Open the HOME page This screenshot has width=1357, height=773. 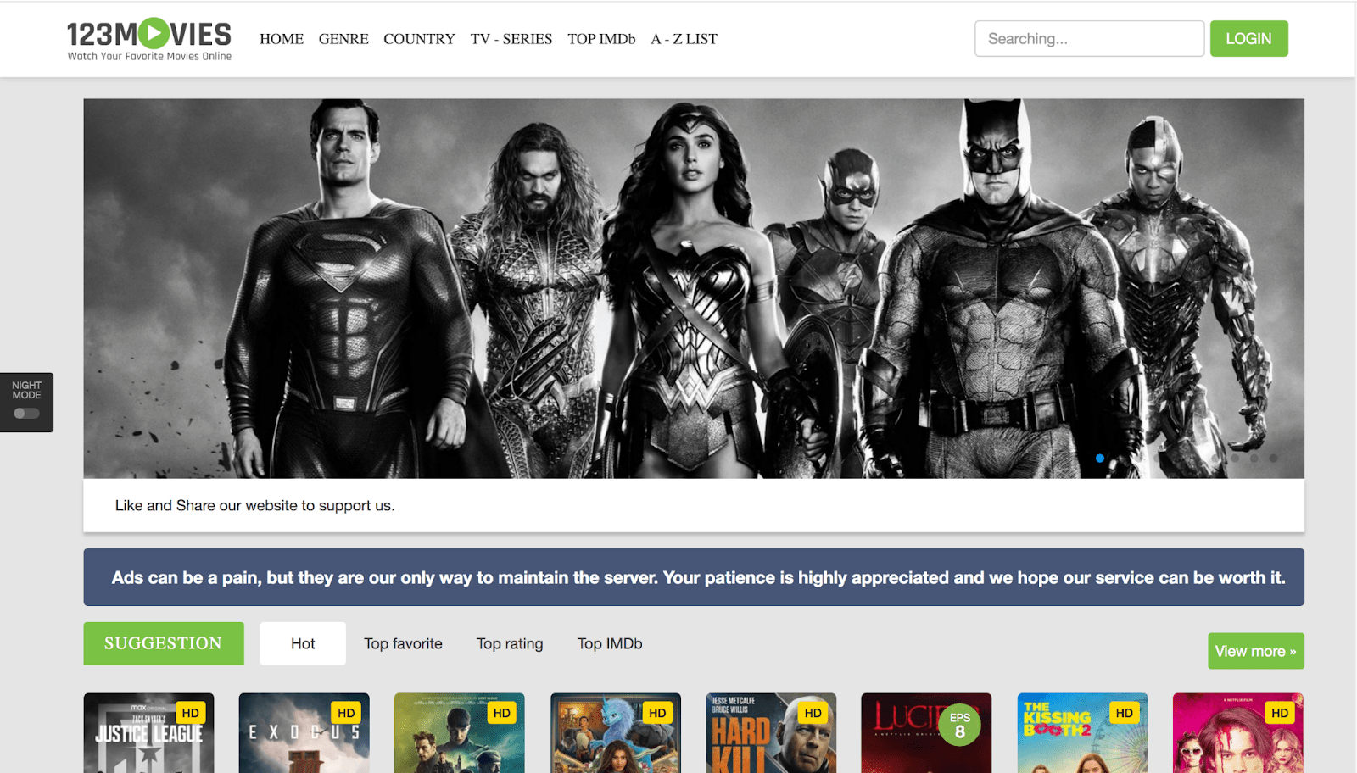pos(282,39)
